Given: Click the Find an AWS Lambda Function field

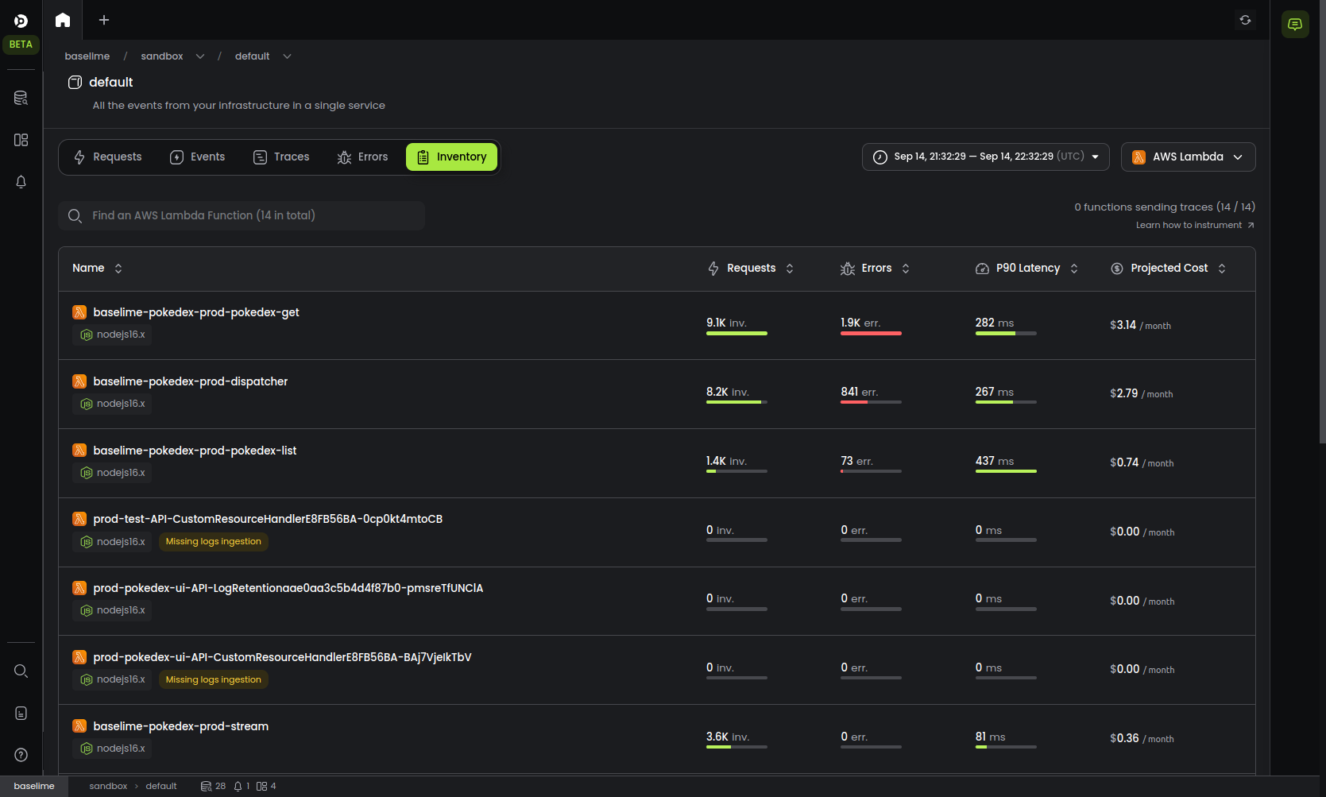Looking at the screenshot, I should tap(242, 216).
